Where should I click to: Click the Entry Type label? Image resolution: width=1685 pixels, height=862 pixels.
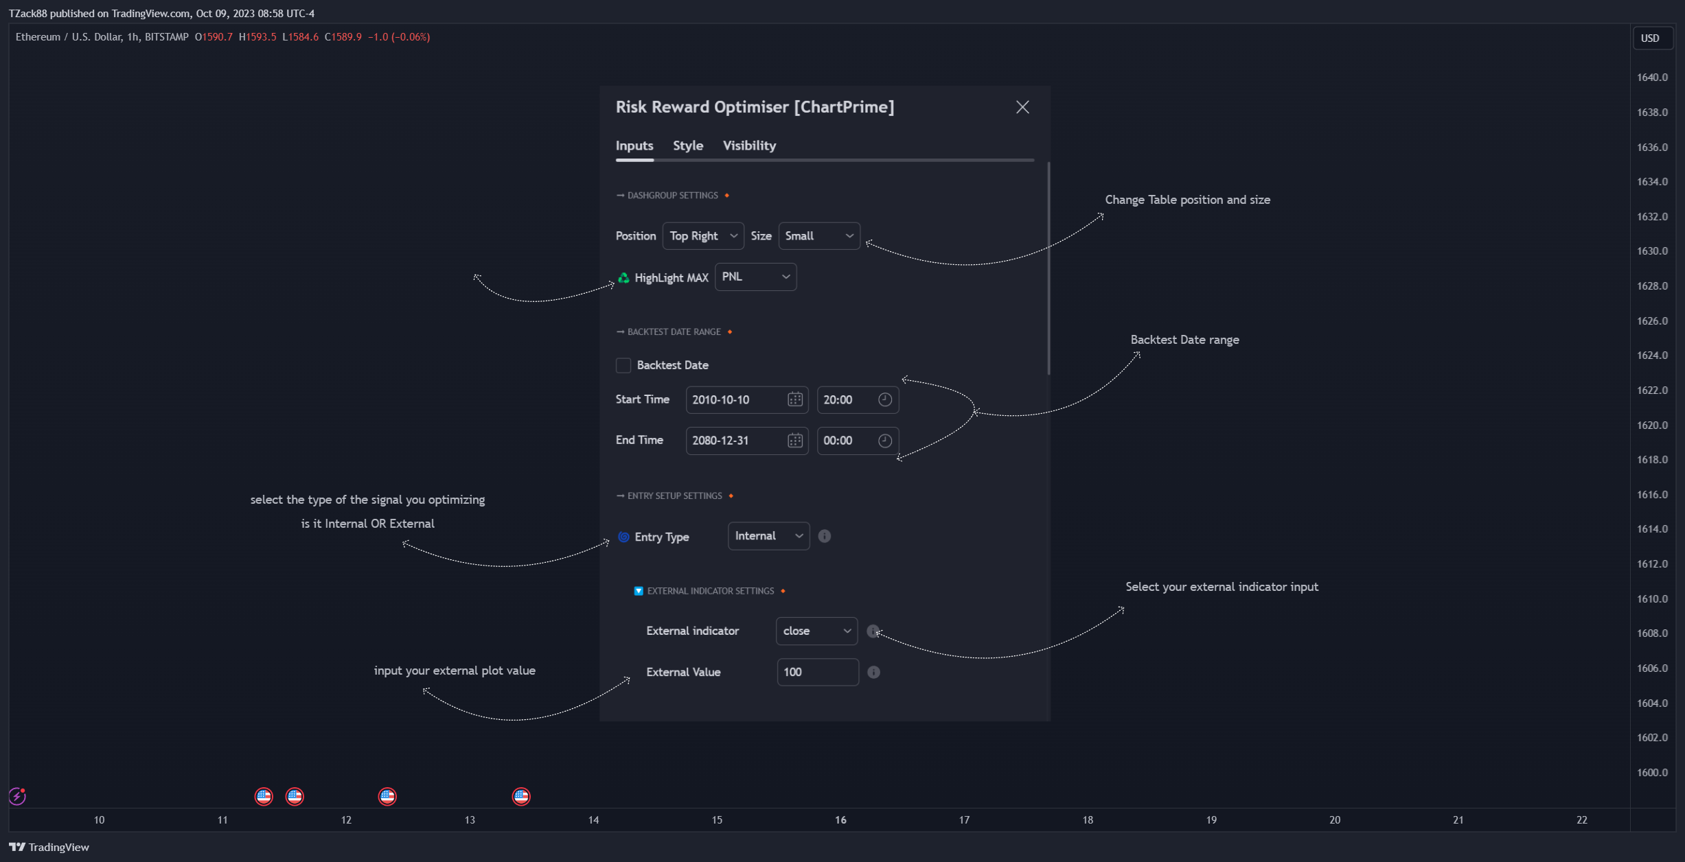point(661,537)
